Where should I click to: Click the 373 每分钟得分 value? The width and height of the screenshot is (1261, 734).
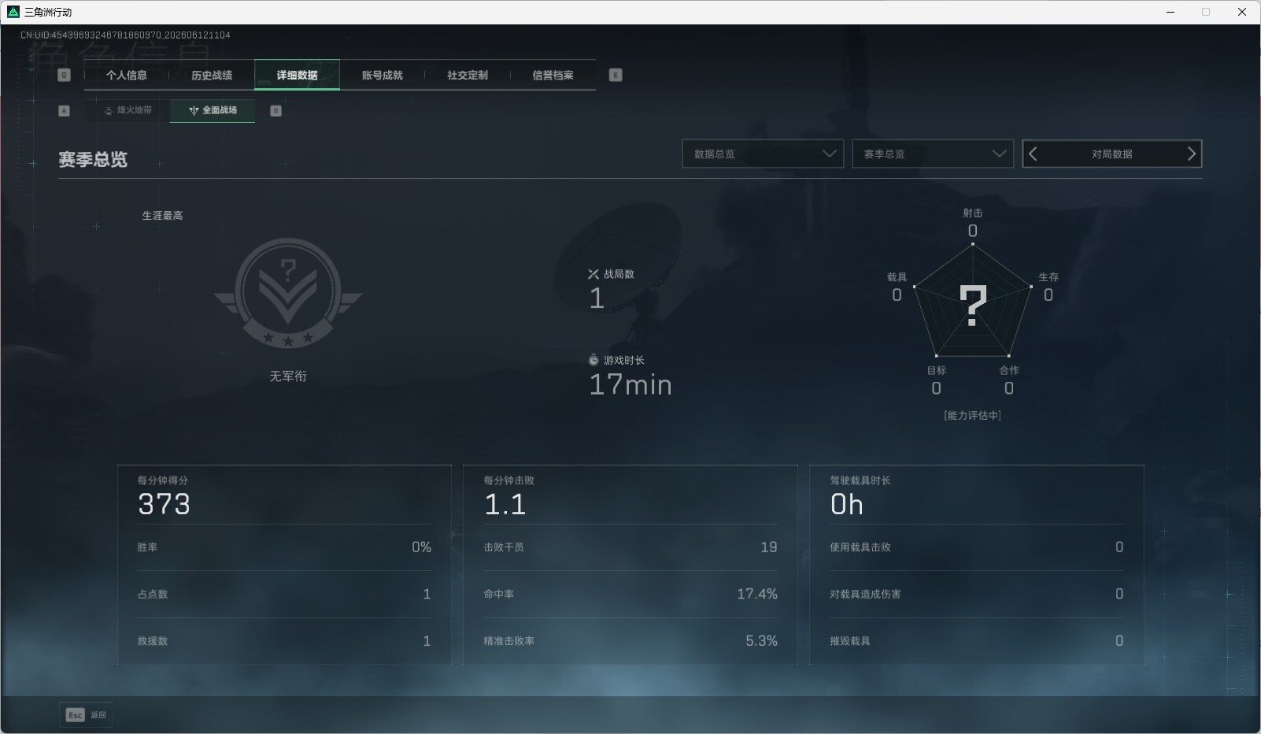[x=164, y=504]
